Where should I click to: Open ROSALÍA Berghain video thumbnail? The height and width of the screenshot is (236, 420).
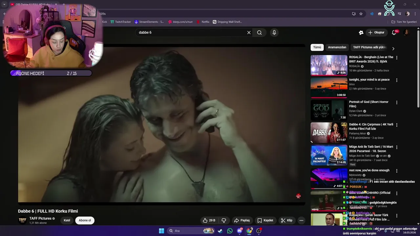tap(329, 65)
